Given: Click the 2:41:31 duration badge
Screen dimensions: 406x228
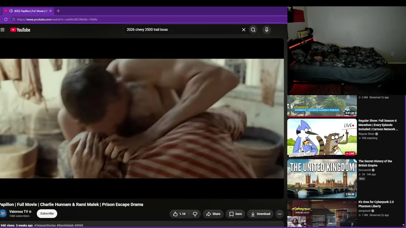Looking at the screenshot, I should tap(350, 113).
